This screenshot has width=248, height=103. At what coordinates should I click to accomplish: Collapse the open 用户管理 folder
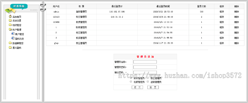(10, 29)
